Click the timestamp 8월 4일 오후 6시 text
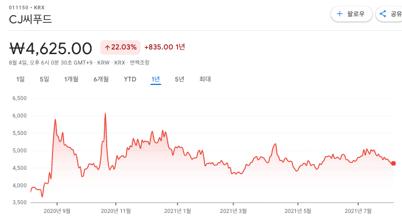Viewport: 402px width, 217px height. tap(50, 62)
